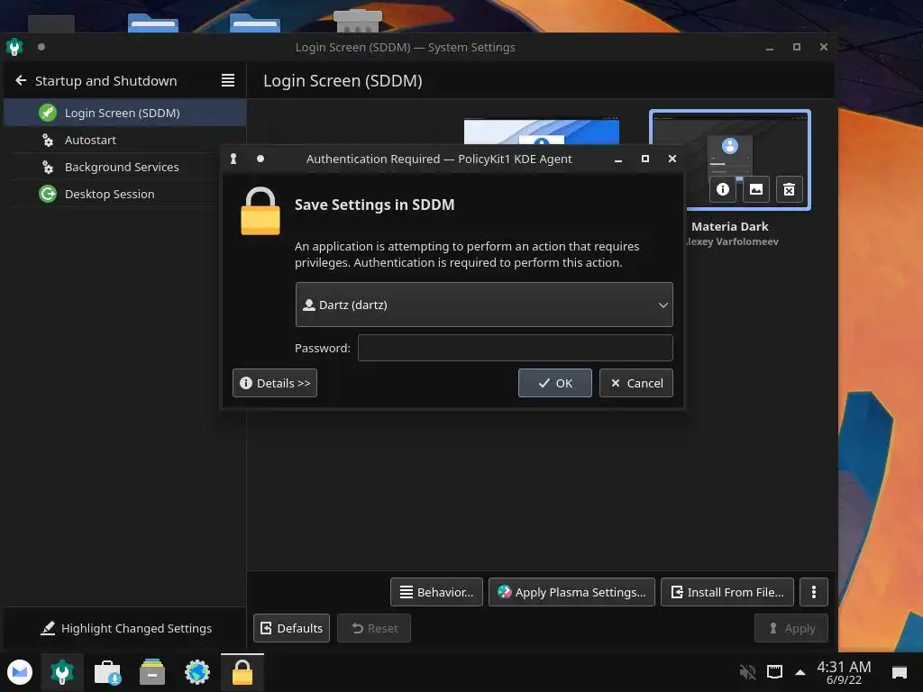
Task: Click the Materia Dark delete theme icon
Action: (x=790, y=189)
